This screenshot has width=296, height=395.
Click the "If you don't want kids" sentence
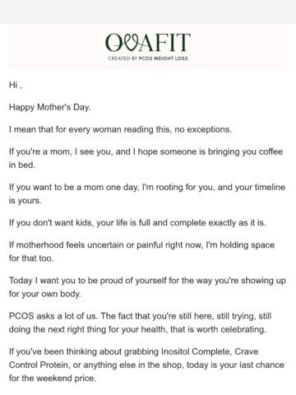tap(137, 223)
